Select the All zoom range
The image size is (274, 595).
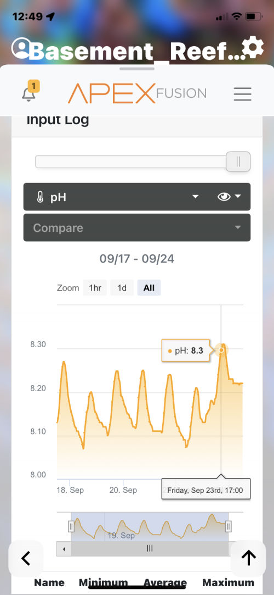click(149, 288)
